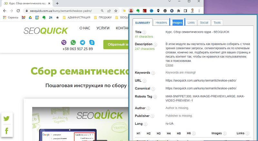Image resolution: width=258 pixels, height=141 pixels.
Task: Click the 247 characters description count
Action: click(145, 49)
